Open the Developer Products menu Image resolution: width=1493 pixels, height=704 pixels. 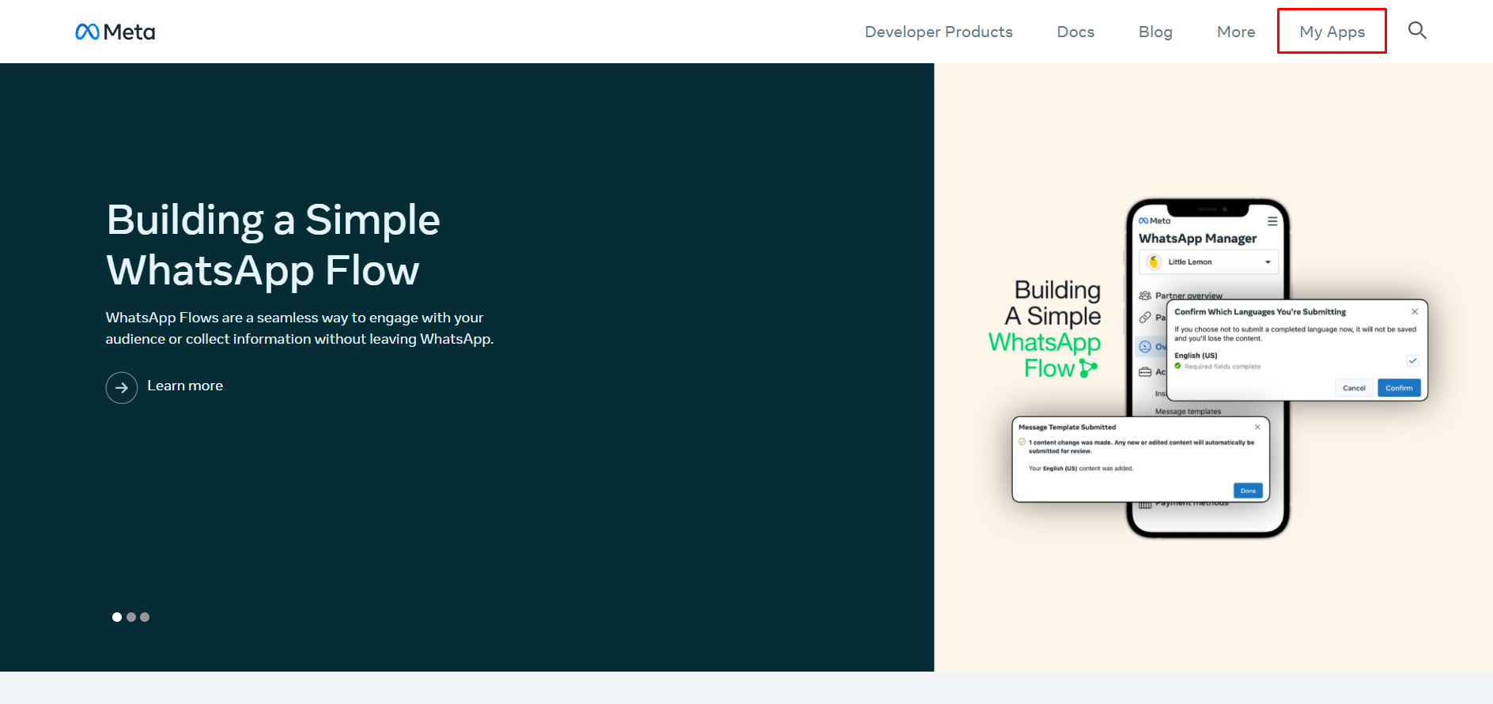tap(939, 32)
